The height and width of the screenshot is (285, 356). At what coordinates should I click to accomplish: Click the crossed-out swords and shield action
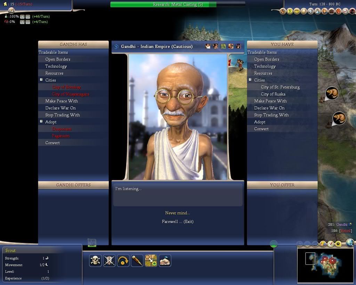[x=109, y=260]
